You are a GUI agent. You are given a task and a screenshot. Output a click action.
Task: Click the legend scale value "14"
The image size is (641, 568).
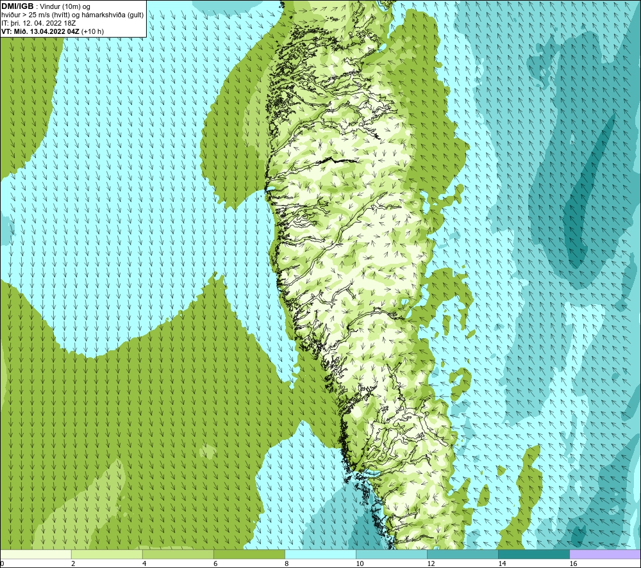coord(502,564)
